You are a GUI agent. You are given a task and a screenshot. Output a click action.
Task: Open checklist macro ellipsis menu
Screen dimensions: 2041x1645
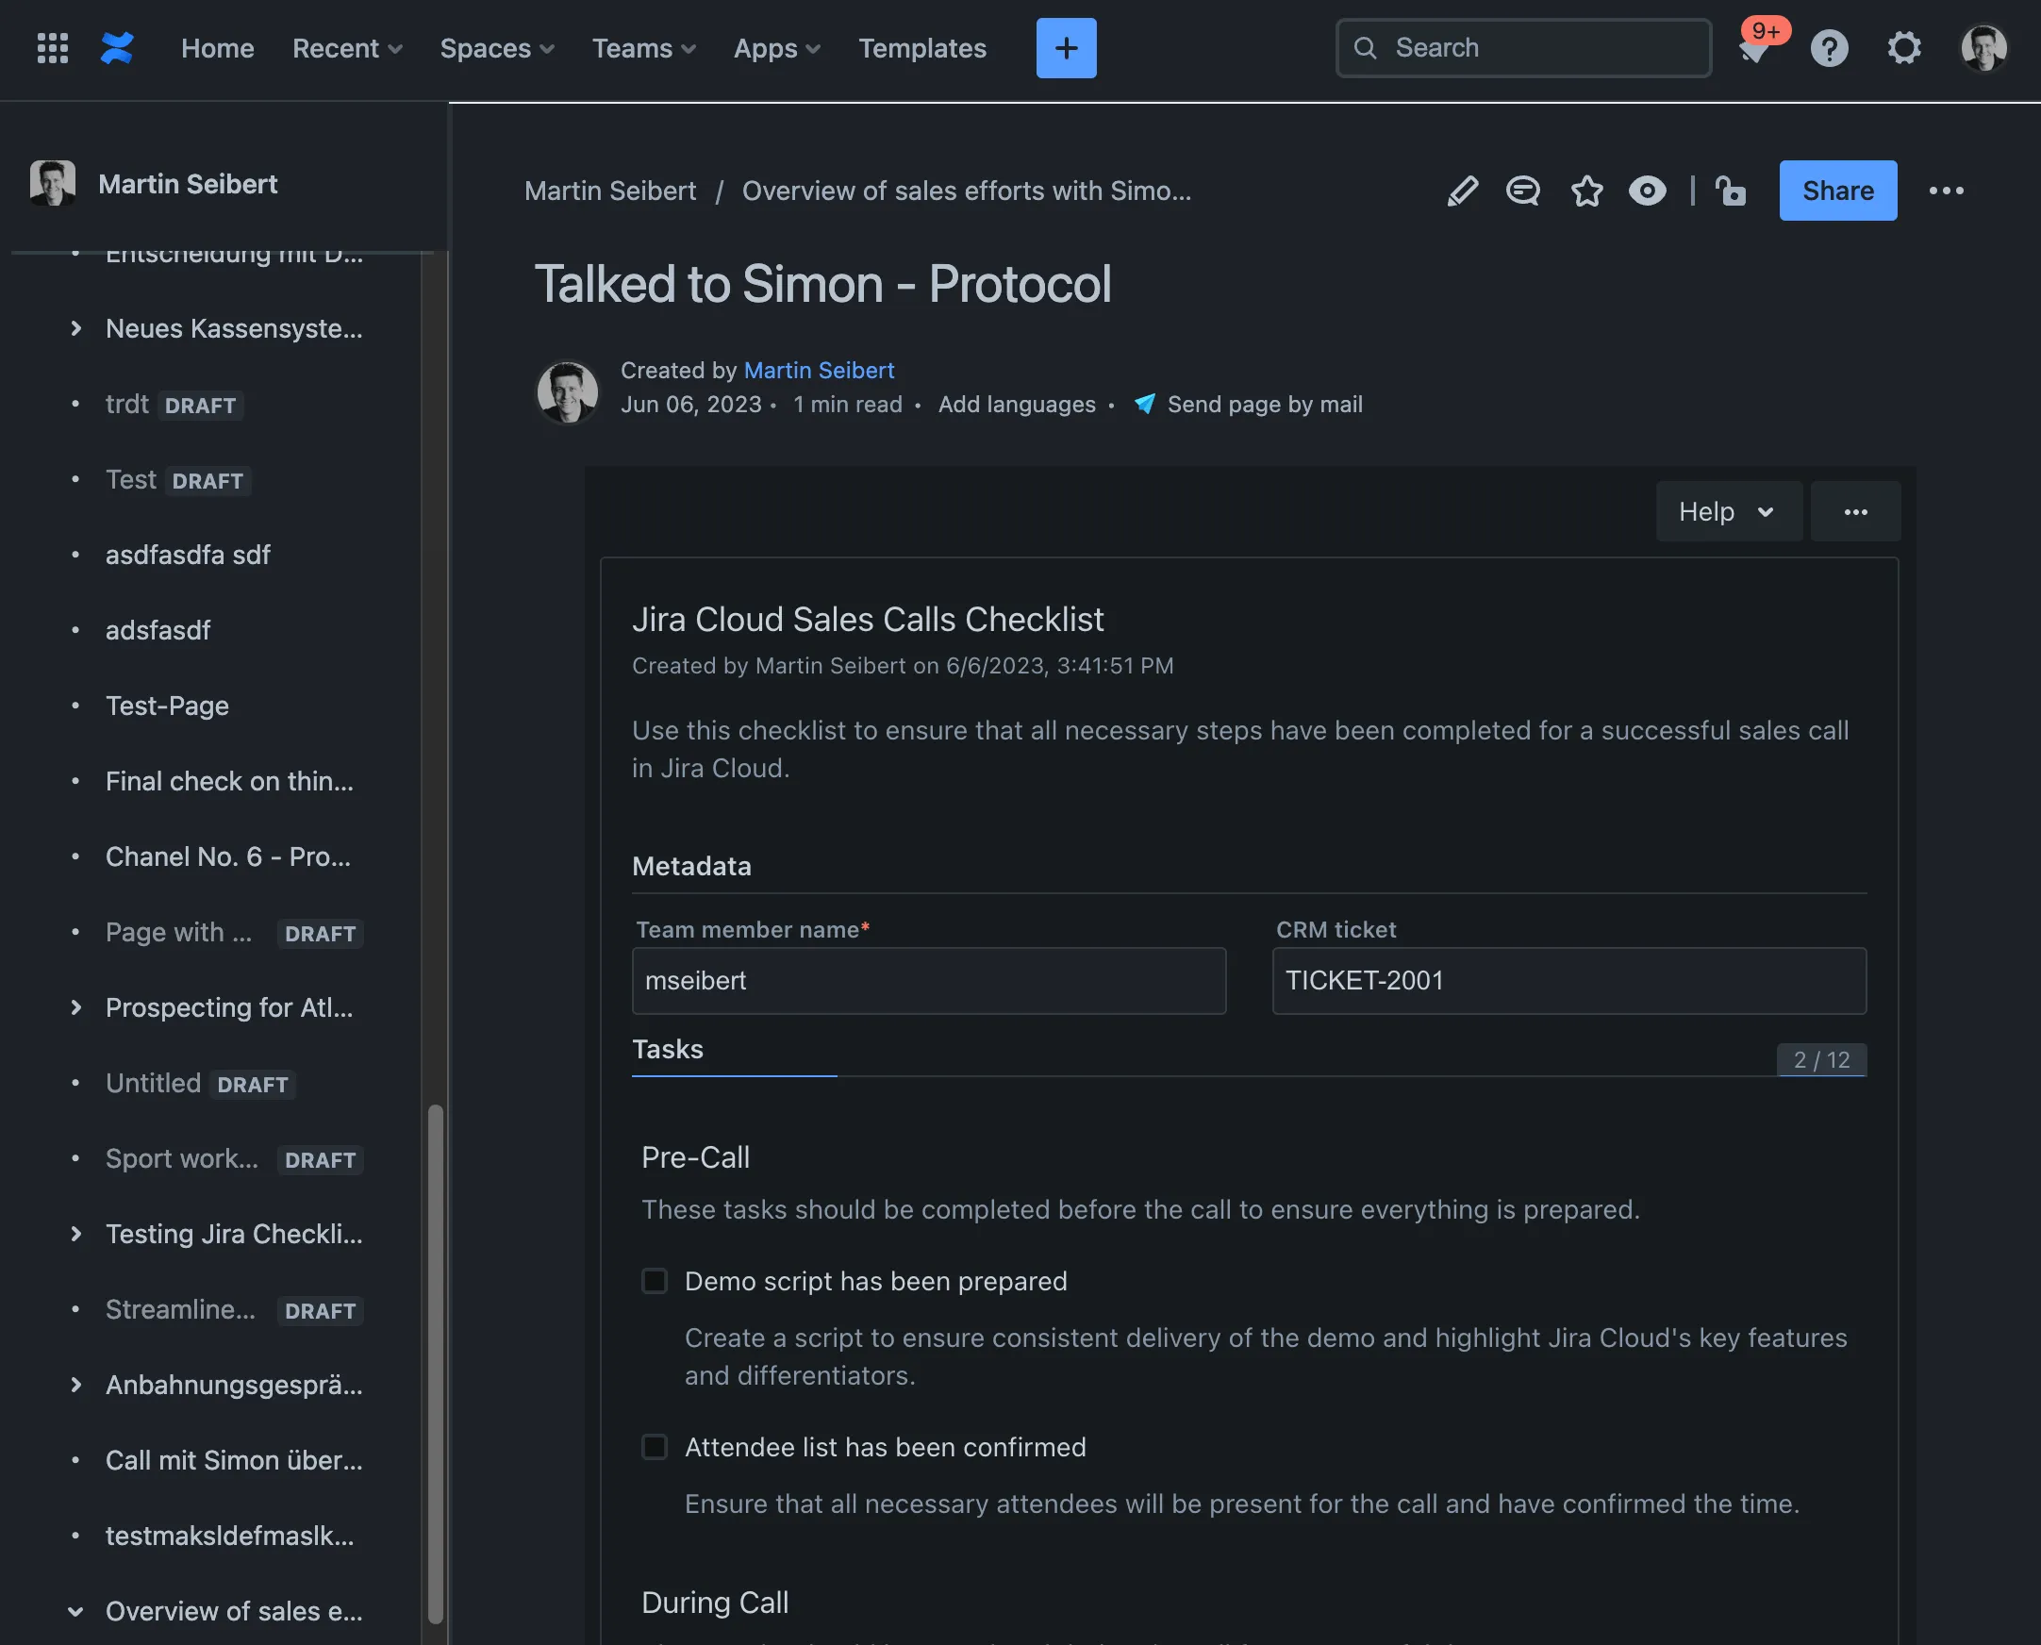pyautogui.click(x=1855, y=511)
